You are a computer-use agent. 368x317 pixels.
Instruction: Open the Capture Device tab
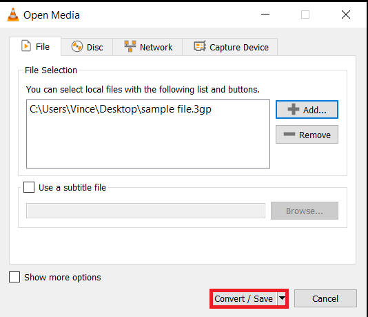229,47
